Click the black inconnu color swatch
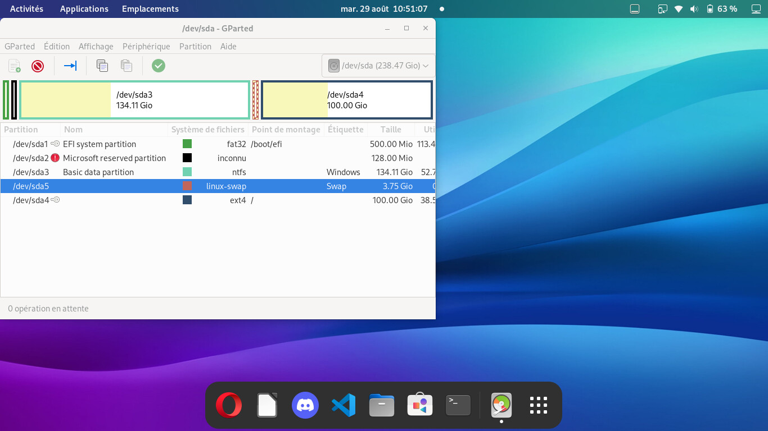Screen dimensions: 768x431 pyautogui.click(x=187, y=158)
